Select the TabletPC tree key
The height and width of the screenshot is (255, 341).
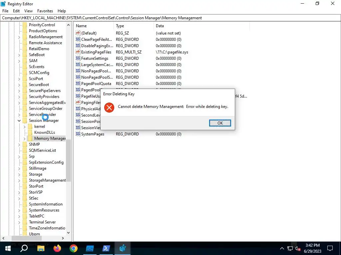coord(37,216)
